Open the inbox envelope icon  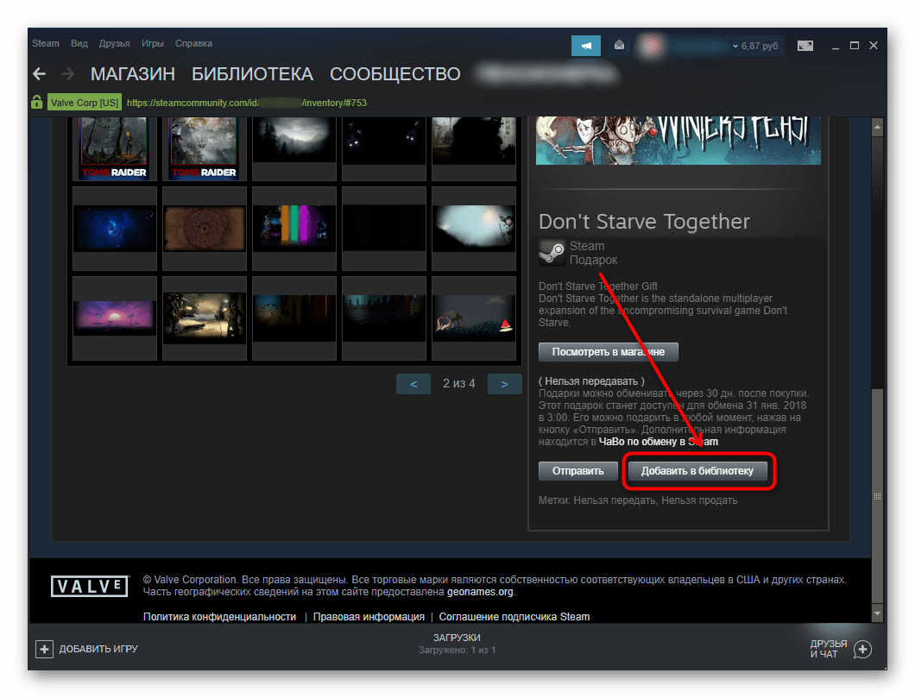click(x=619, y=46)
